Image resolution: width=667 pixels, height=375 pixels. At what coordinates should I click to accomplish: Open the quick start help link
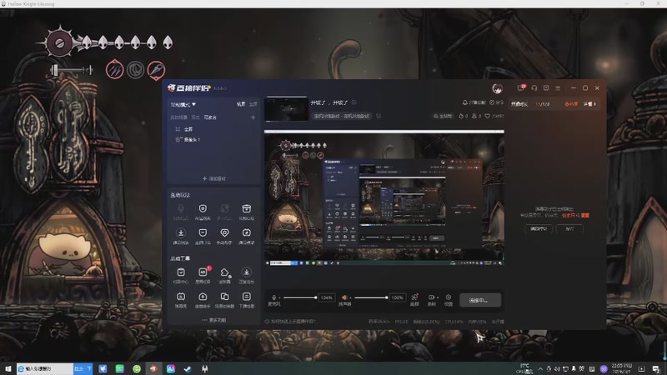(290, 322)
